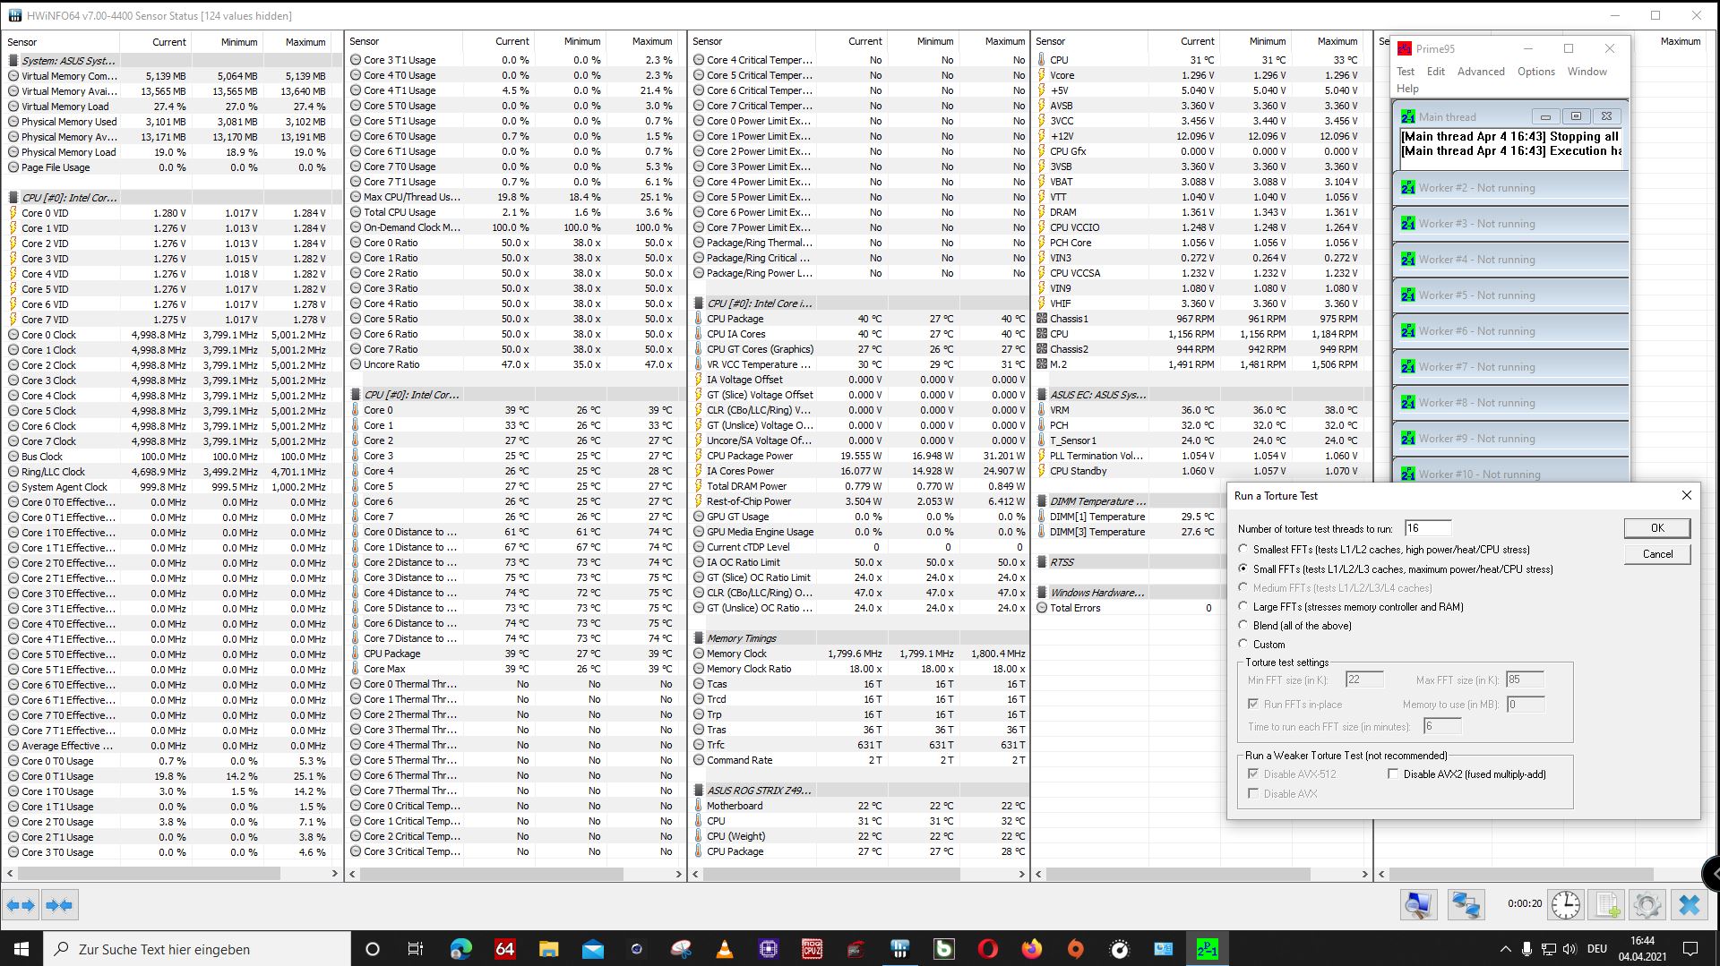
Task: Open the ROG CPU-Z taskbar icon
Action: point(813,949)
